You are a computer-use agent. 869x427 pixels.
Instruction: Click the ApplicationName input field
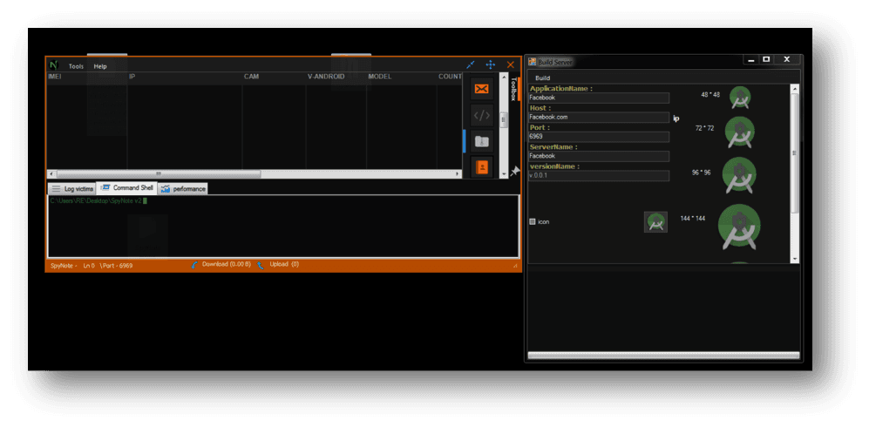pyautogui.click(x=599, y=98)
